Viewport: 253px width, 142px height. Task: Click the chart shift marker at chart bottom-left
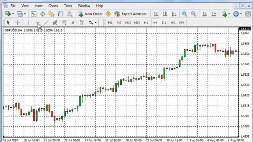coord(4,137)
